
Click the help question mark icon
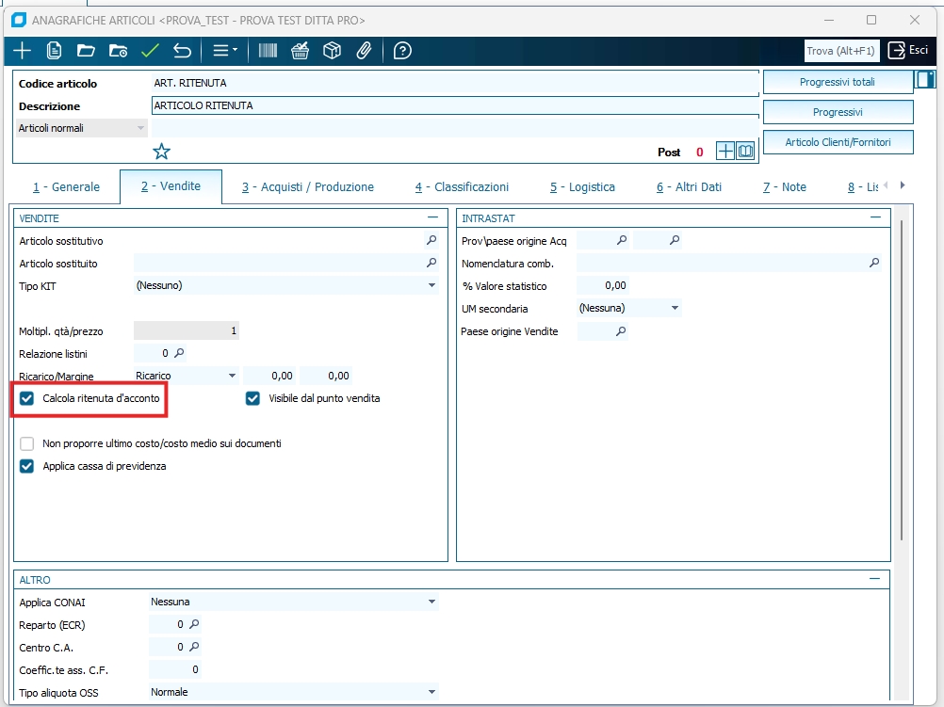pos(402,51)
